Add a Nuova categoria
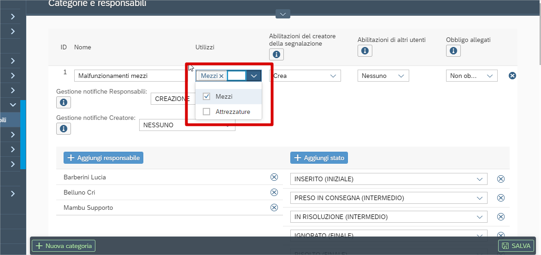The height and width of the screenshot is (255, 541). click(x=64, y=246)
